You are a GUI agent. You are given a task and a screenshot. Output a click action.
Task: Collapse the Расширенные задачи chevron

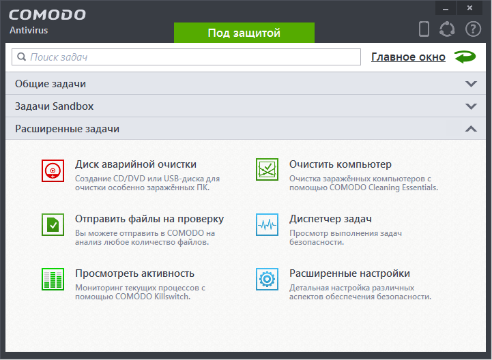coord(471,129)
